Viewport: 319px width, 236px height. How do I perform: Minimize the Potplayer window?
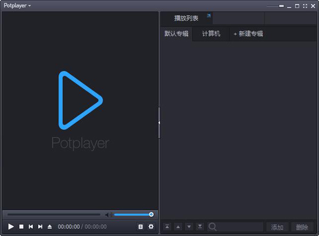click(x=289, y=6)
